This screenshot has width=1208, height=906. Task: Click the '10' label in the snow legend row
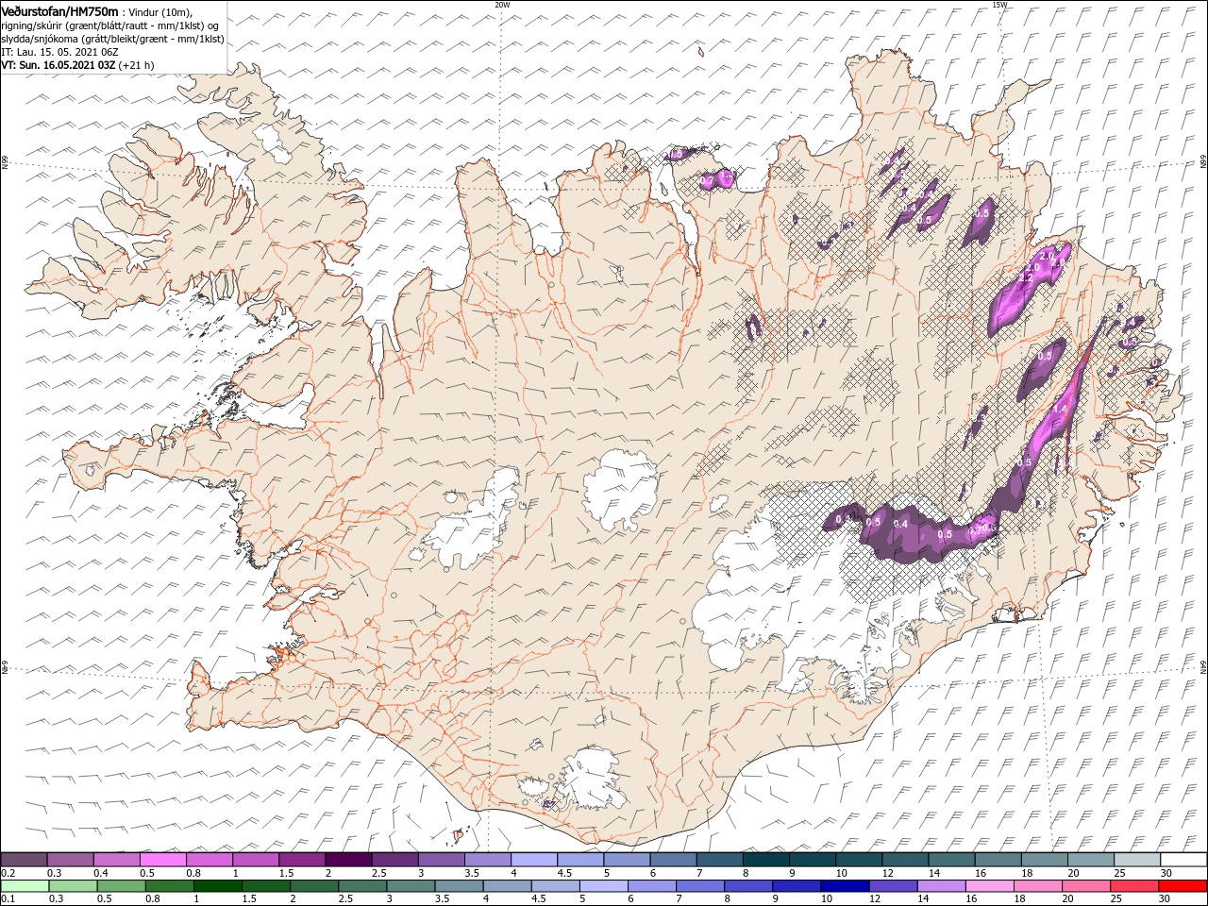(x=841, y=873)
